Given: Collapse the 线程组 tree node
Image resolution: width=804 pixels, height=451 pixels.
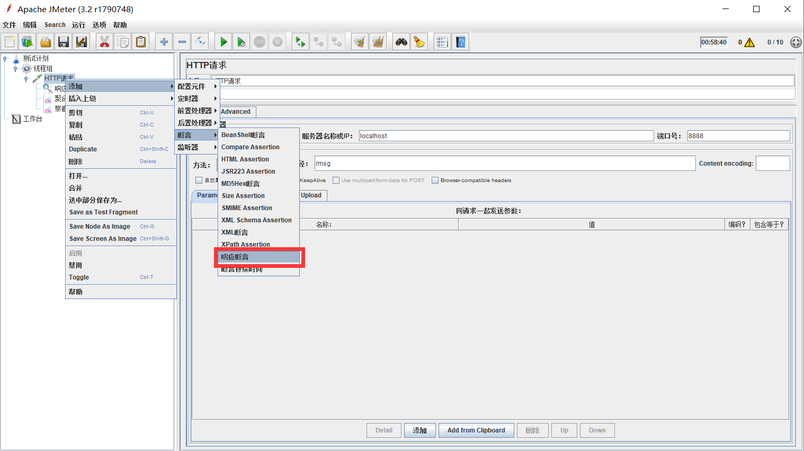Looking at the screenshot, I should (16, 69).
